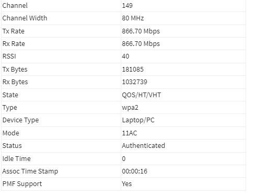
Task: Click the PMF Support value Yes
Action: 126,184
